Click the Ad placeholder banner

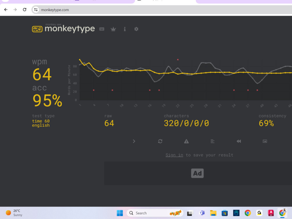197,173
